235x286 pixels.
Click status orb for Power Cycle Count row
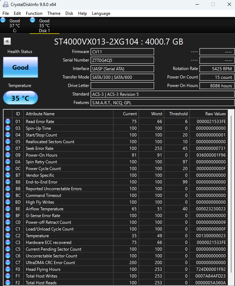pyautogui.click(x=8, y=168)
